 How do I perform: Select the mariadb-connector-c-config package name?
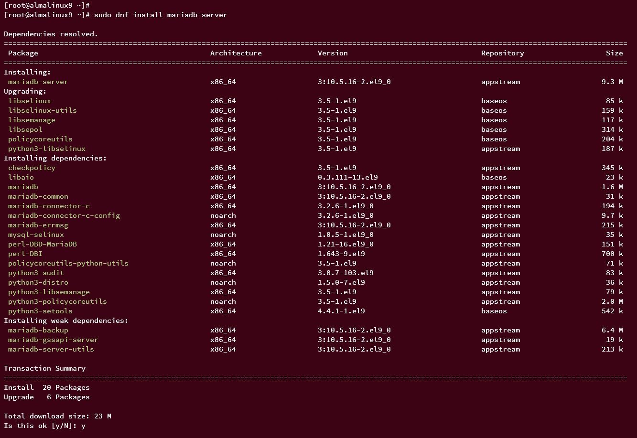click(x=64, y=215)
